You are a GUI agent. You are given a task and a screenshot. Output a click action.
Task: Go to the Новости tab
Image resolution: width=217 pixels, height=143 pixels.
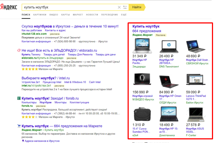92,15
